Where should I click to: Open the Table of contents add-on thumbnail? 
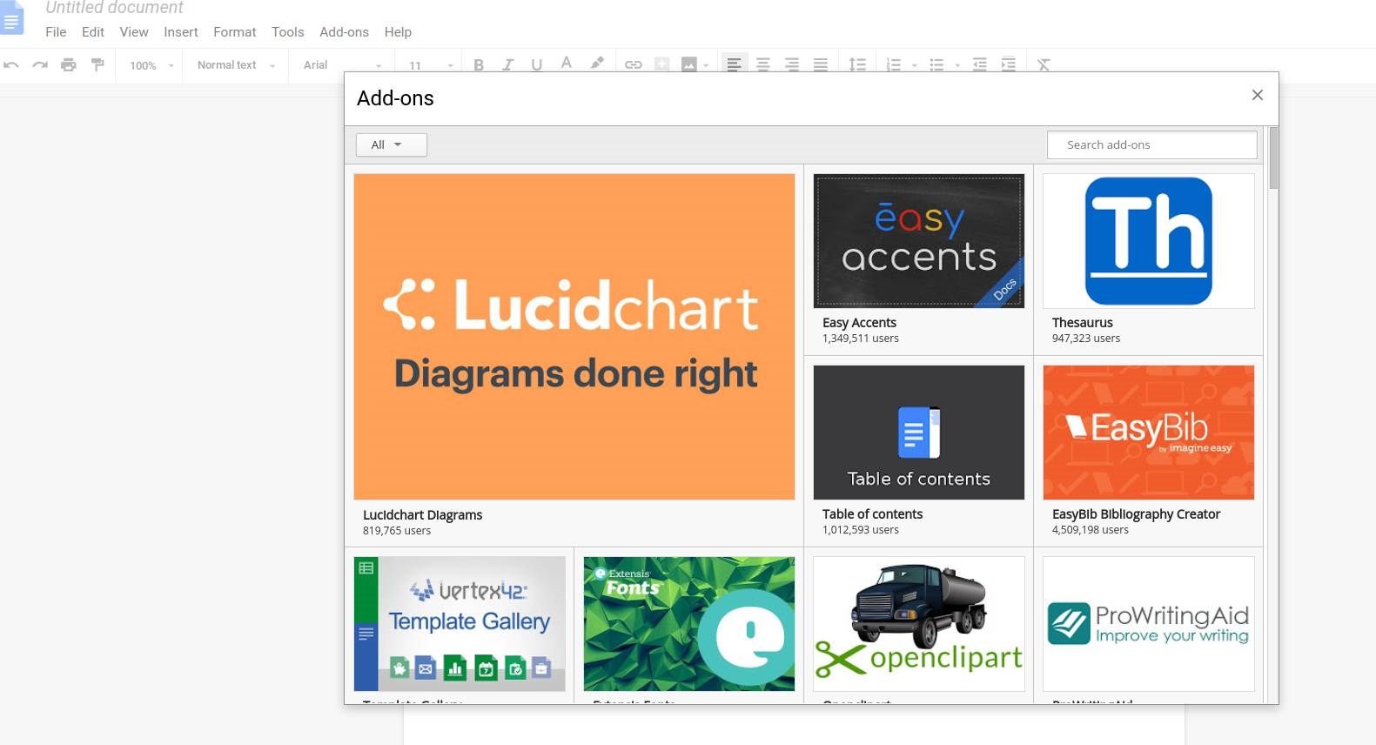click(919, 433)
